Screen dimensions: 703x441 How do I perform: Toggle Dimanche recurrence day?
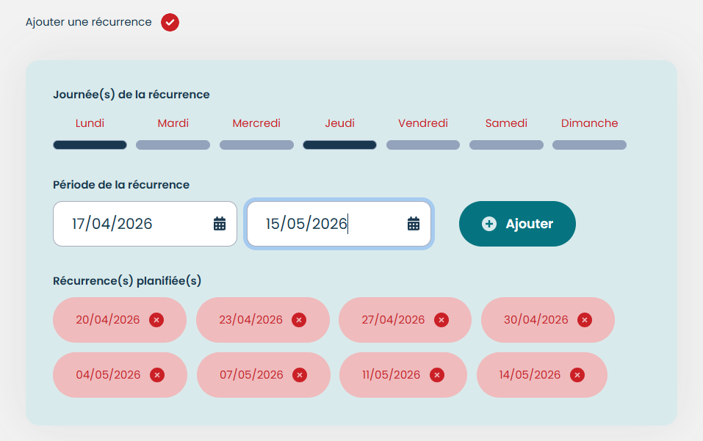[x=589, y=145]
